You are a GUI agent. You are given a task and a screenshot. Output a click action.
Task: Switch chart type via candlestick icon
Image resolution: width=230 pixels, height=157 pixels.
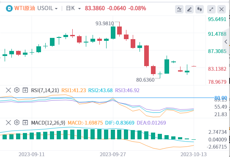click(x=199, y=9)
